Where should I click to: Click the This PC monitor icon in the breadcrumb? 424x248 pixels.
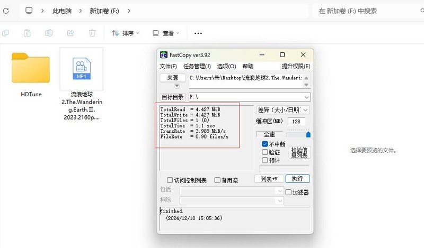(29, 11)
